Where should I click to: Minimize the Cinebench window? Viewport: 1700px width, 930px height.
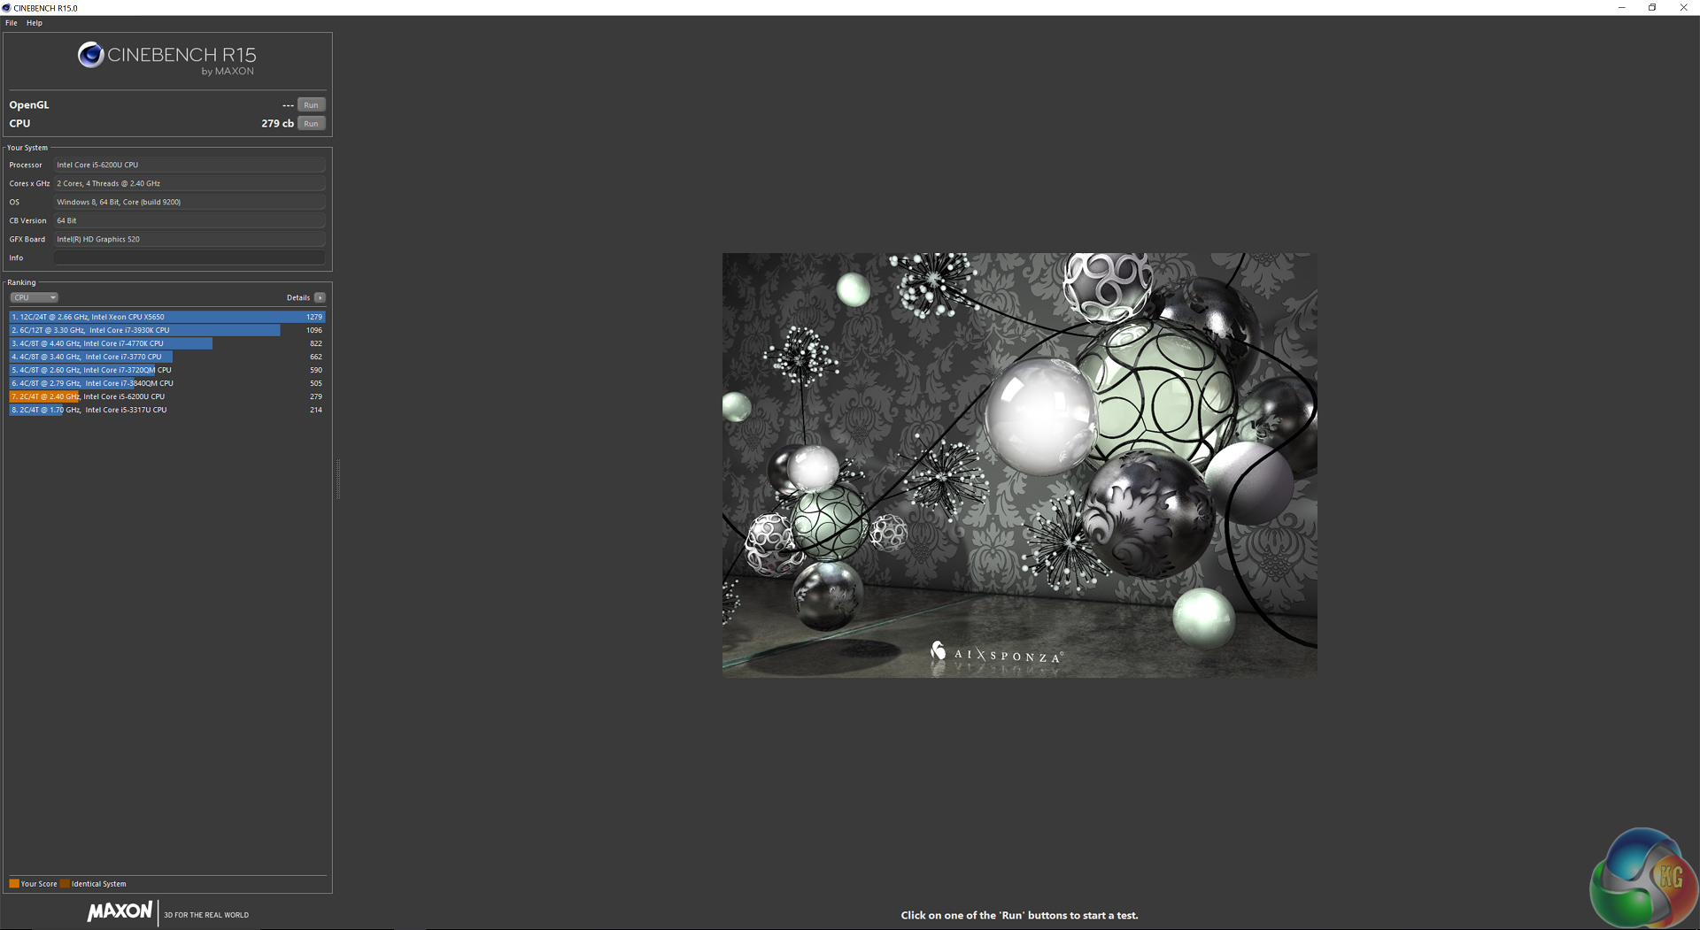coord(1622,8)
